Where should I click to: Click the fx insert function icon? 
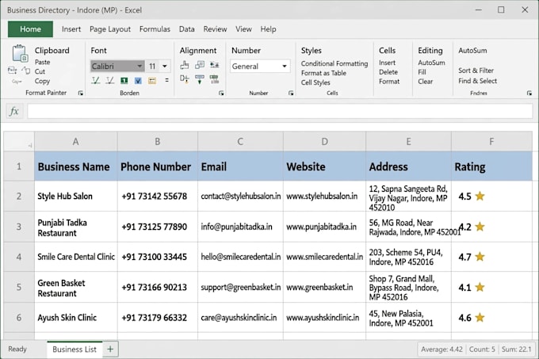(x=14, y=111)
